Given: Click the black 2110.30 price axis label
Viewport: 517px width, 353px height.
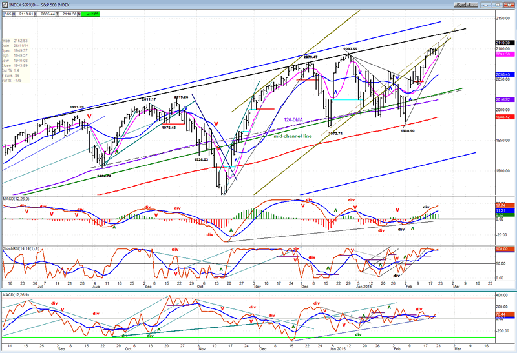Looking at the screenshot, I should click(x=505, y=43).
